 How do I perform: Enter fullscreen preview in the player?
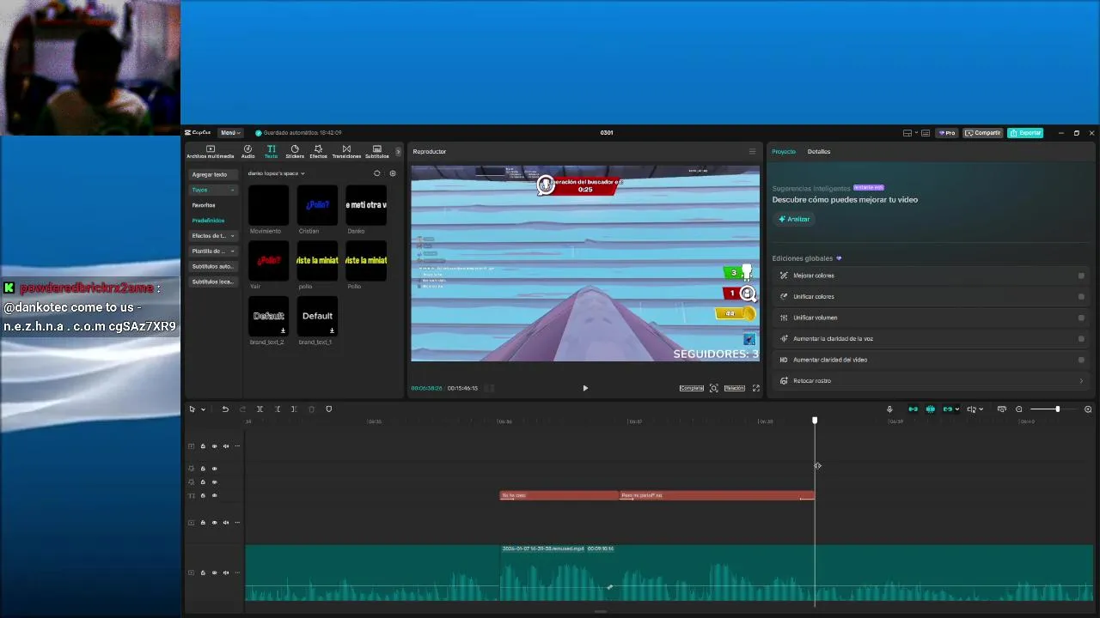click(756, 388)
